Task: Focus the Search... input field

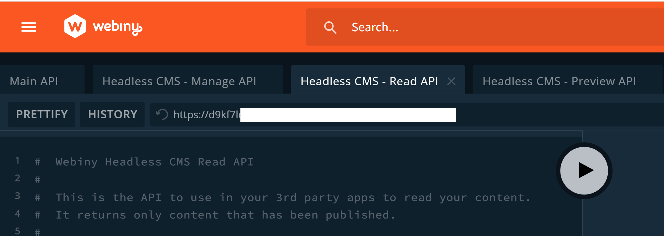Action: [485, 27]
